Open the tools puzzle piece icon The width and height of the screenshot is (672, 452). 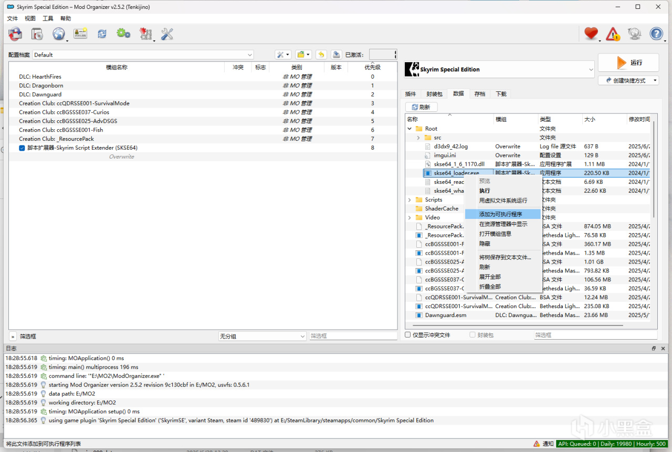pyautogui.click(x=145, y=34)
